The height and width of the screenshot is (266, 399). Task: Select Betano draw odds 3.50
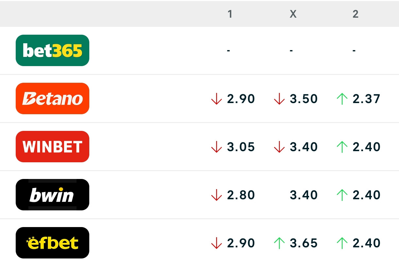click(x=304, y=99)
